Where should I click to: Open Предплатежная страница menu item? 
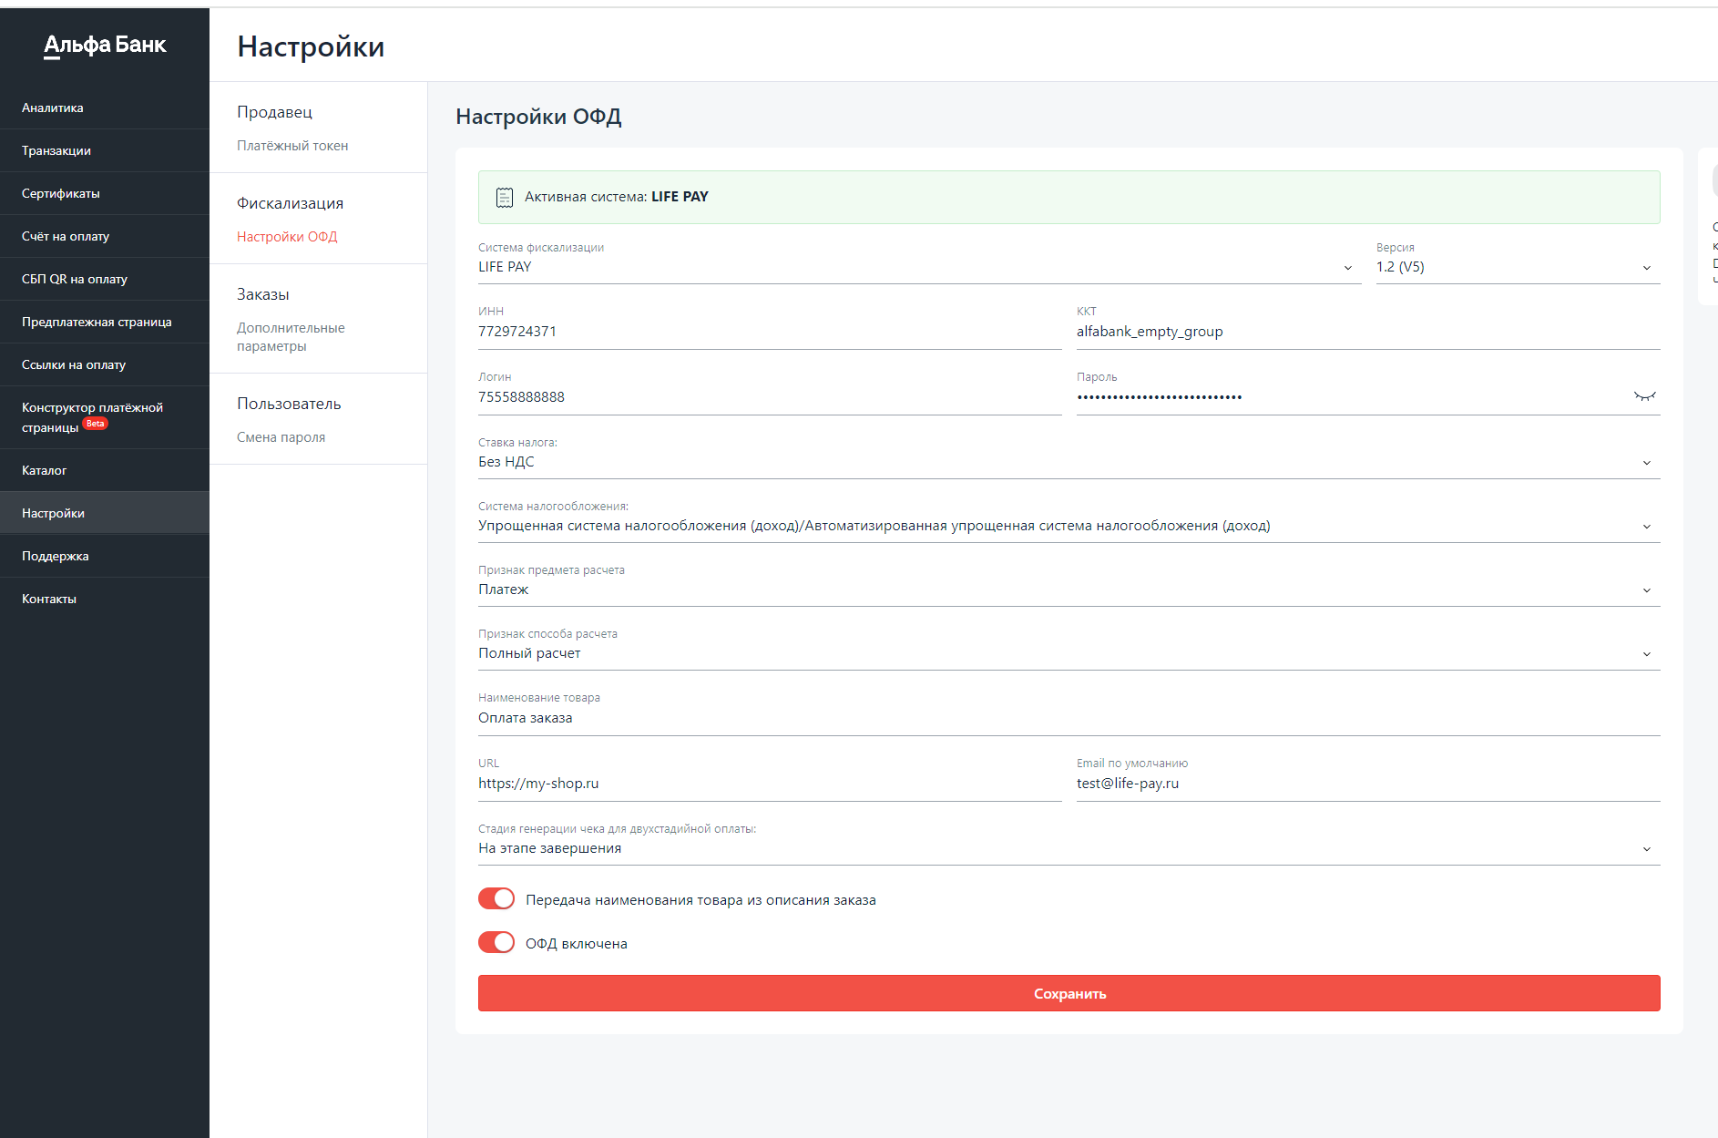click(105, 322)
